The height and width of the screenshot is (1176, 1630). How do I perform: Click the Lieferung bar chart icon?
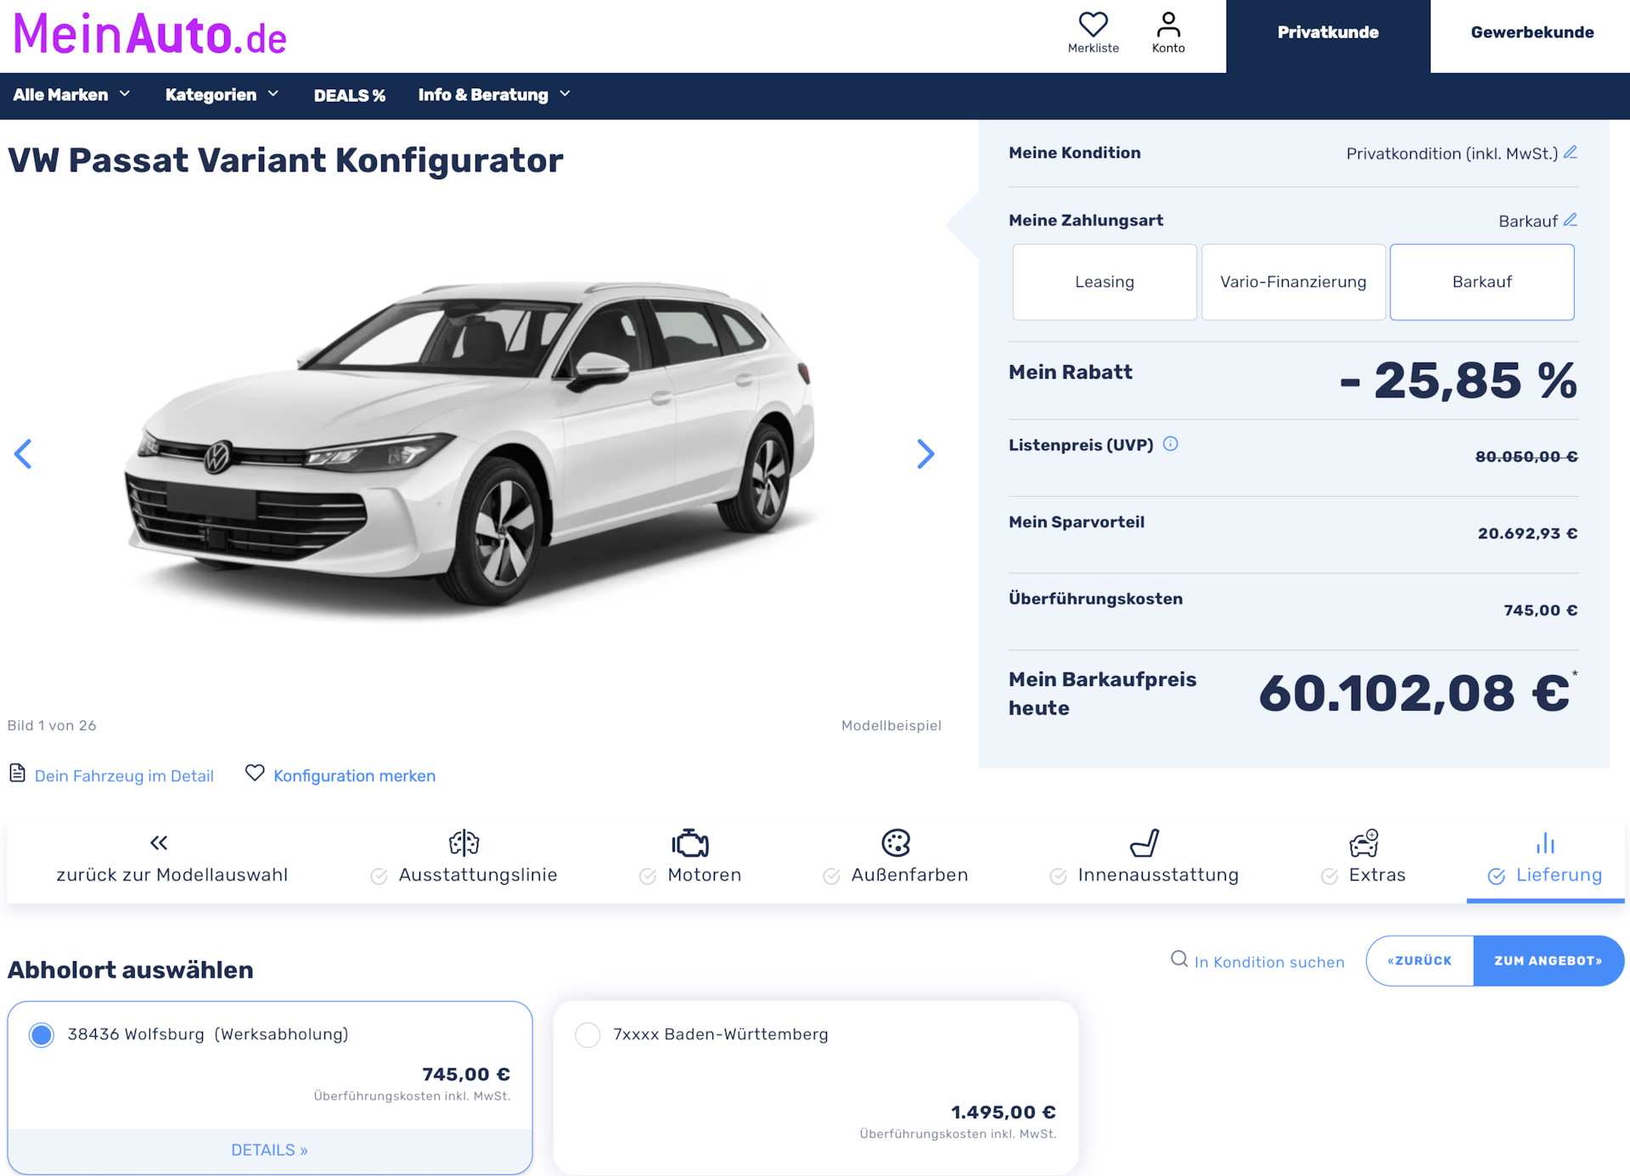1545,842
